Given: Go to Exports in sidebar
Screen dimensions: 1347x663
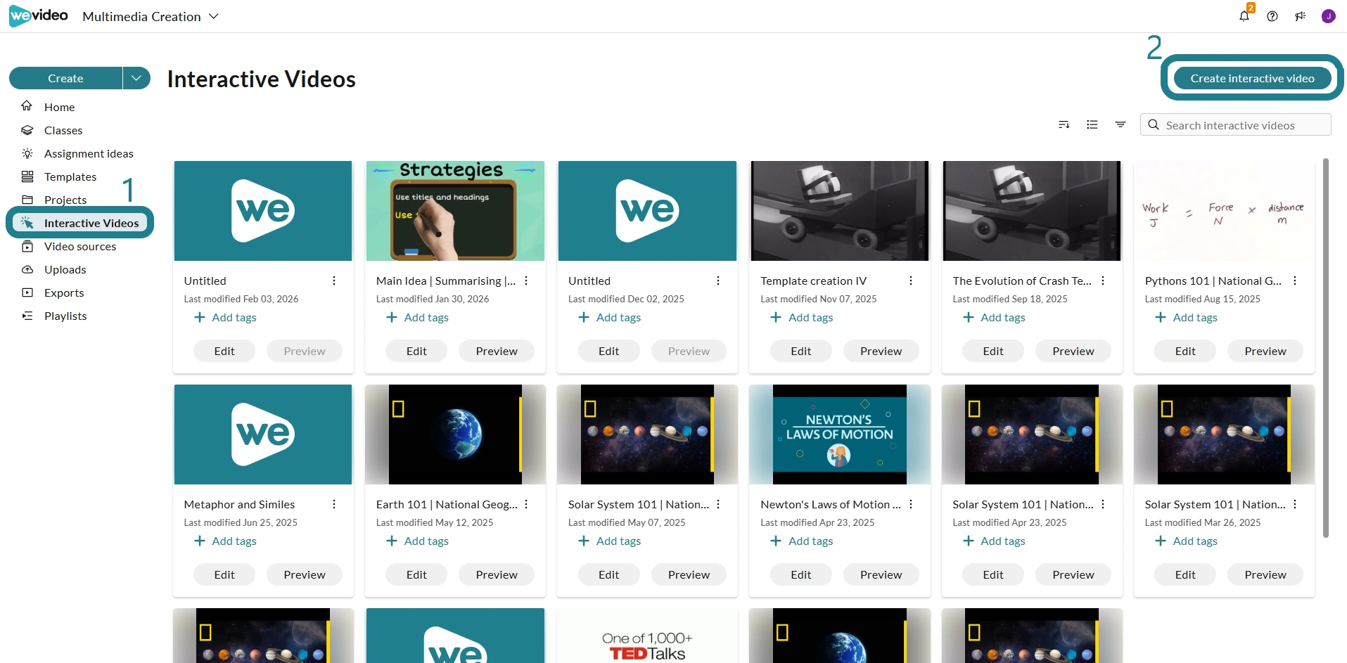Looking at the screenshot, I should 64,292.
